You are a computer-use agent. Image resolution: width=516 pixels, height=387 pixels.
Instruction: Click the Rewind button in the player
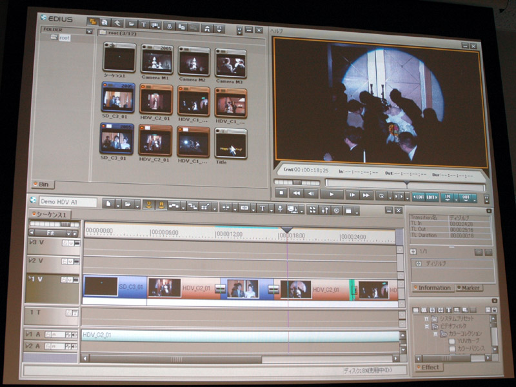tap(296, 193)
